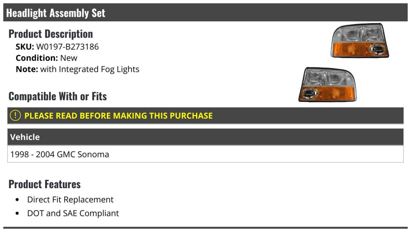Click the Vehicle column header
This screenshot has height=232, width=411.
(x=25, y=137)
